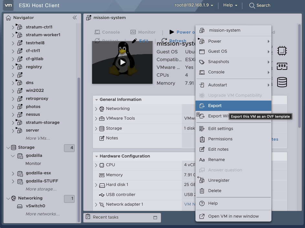The width and height of the screenshot is (305, 228).
Task: Select the win2022 VM
Action: tap(35, 91)
